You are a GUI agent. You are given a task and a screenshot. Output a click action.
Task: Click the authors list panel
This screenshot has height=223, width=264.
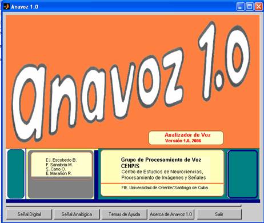click(x=62, y=166)
